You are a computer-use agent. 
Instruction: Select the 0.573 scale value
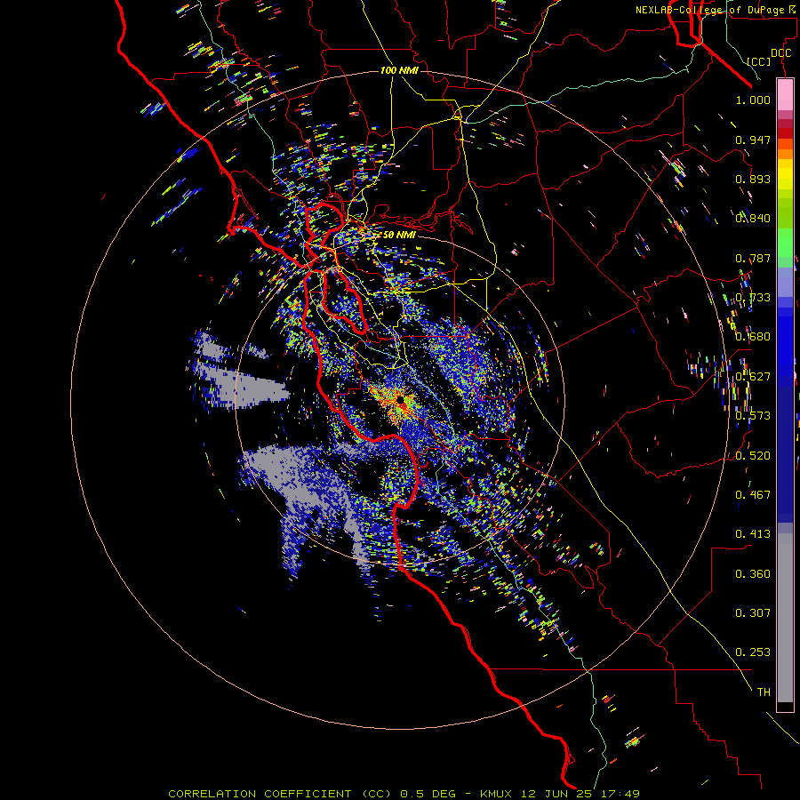click(753, 416)
